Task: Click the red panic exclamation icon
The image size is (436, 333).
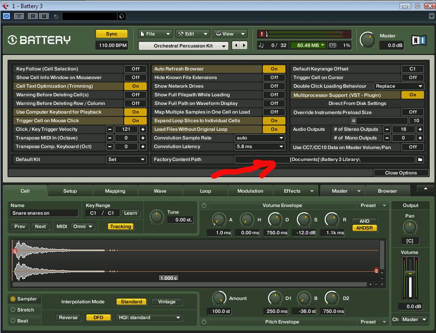Action: [261, 34]
